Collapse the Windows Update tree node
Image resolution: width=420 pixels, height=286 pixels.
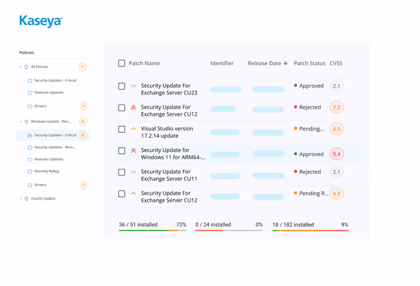pos(21,122)
